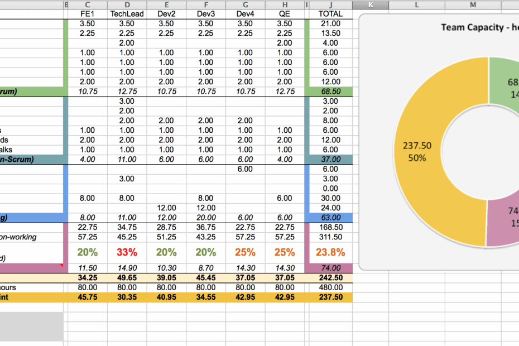519x346 pixels.
Task: Select the italic 20.00 Dev3 cell
Action: [x=206, y=218]
